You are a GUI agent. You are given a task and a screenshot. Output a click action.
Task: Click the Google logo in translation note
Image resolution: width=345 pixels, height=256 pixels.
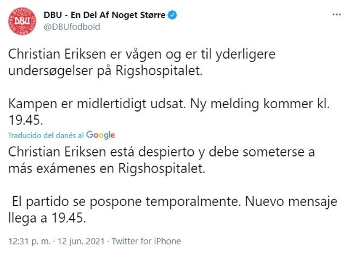[102, 135]
